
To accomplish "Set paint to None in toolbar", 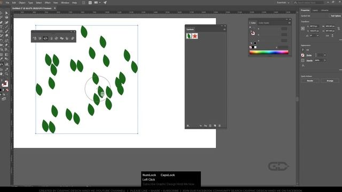I will coord(7,90).
